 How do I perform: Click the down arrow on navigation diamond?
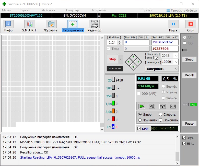point(133,67)
